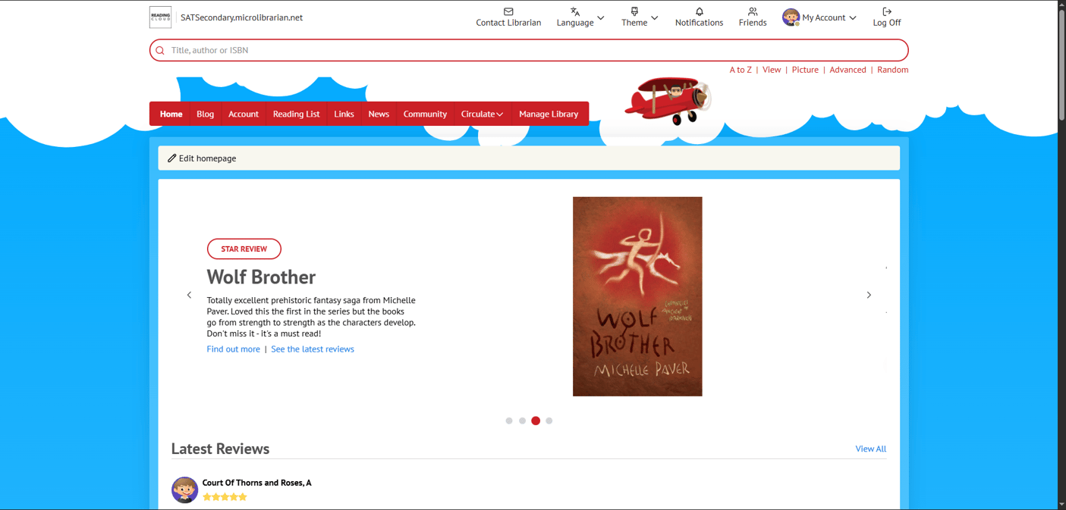The width and height of the screenshot is (1066, 510).
Task: Select the Blog menu item
Action: click(x=205, y=114)
